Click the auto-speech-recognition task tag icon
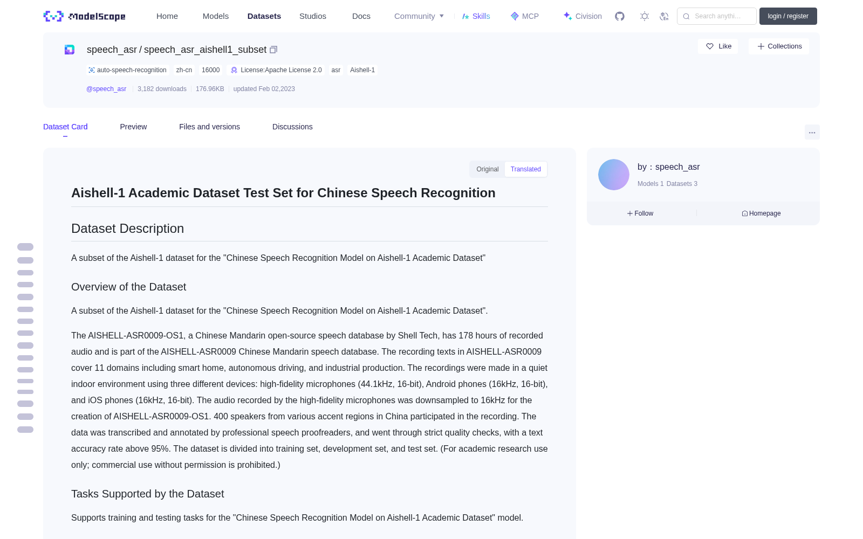Image resolution: width=863 pixels, height=539 pixels. point(92,70)
